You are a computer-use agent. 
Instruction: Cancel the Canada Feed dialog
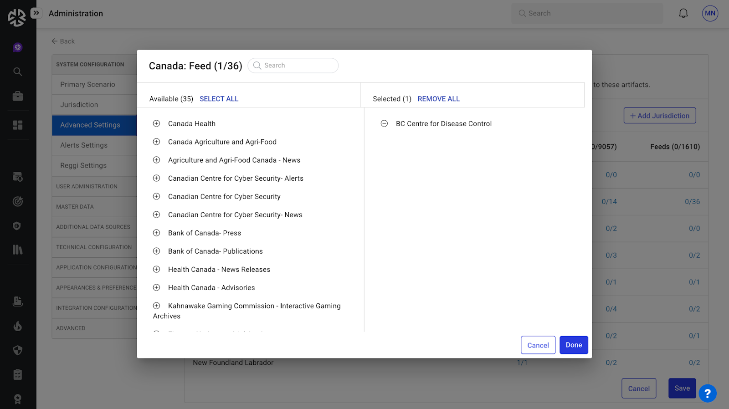pyautogui.click(x=538, y=345)
